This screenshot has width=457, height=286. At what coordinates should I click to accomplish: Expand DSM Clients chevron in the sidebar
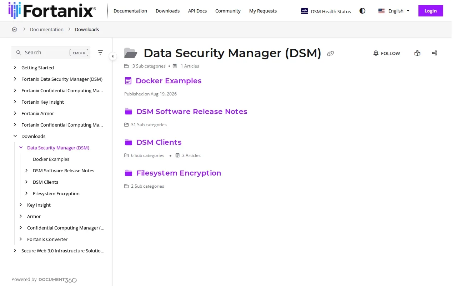coord(26,182)
